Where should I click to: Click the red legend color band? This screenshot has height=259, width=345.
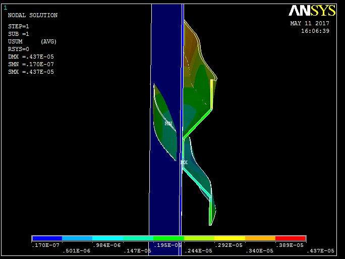(291, 238)
